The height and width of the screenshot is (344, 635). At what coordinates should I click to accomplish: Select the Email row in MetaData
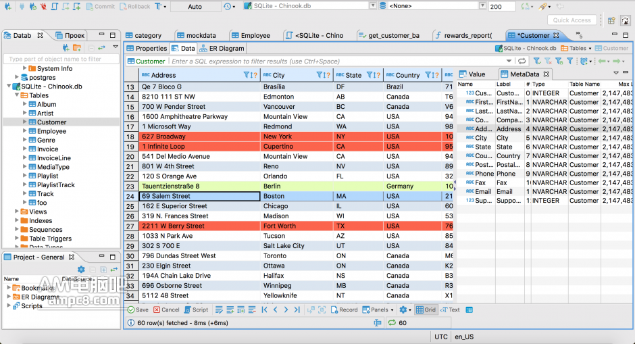544,192
